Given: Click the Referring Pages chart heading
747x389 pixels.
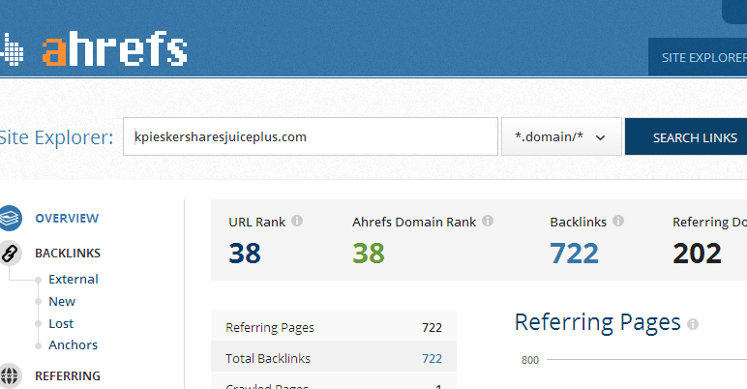Looking at the screenshot, I should click(x=597, y=323).
